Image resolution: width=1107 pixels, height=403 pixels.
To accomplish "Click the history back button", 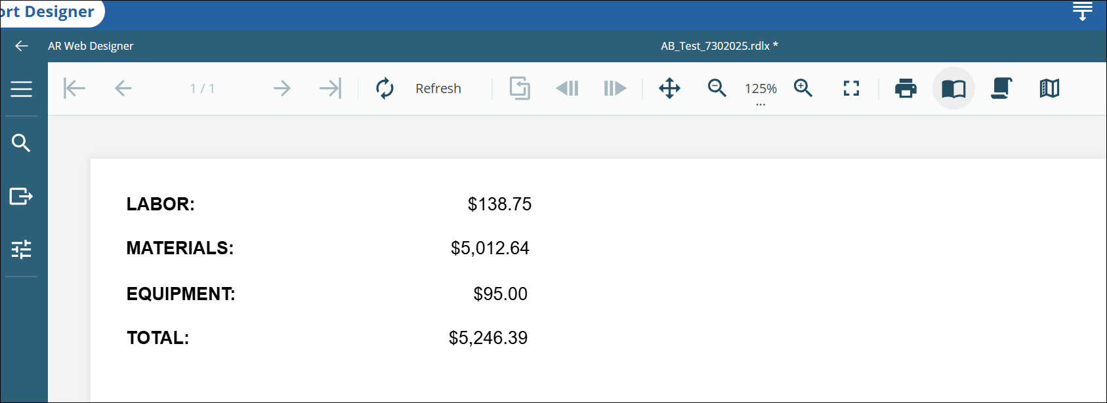I will coord(568,88).
